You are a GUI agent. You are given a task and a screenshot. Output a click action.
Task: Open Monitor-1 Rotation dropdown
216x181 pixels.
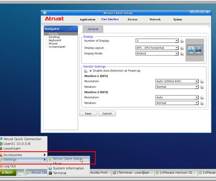(177, 87)
